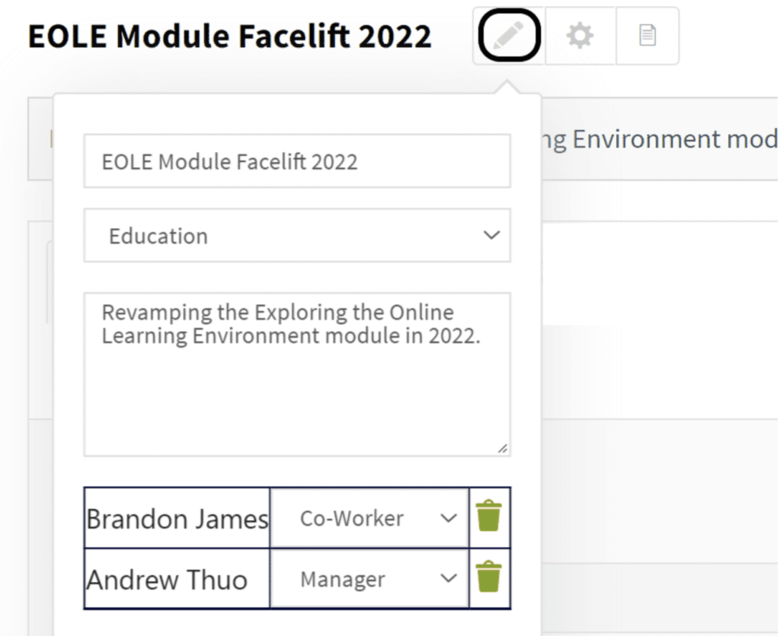Click the chevron arrow beside Manager
This screenshot has height=636, width=780.
pyautogui.click(x=449, y=579)
